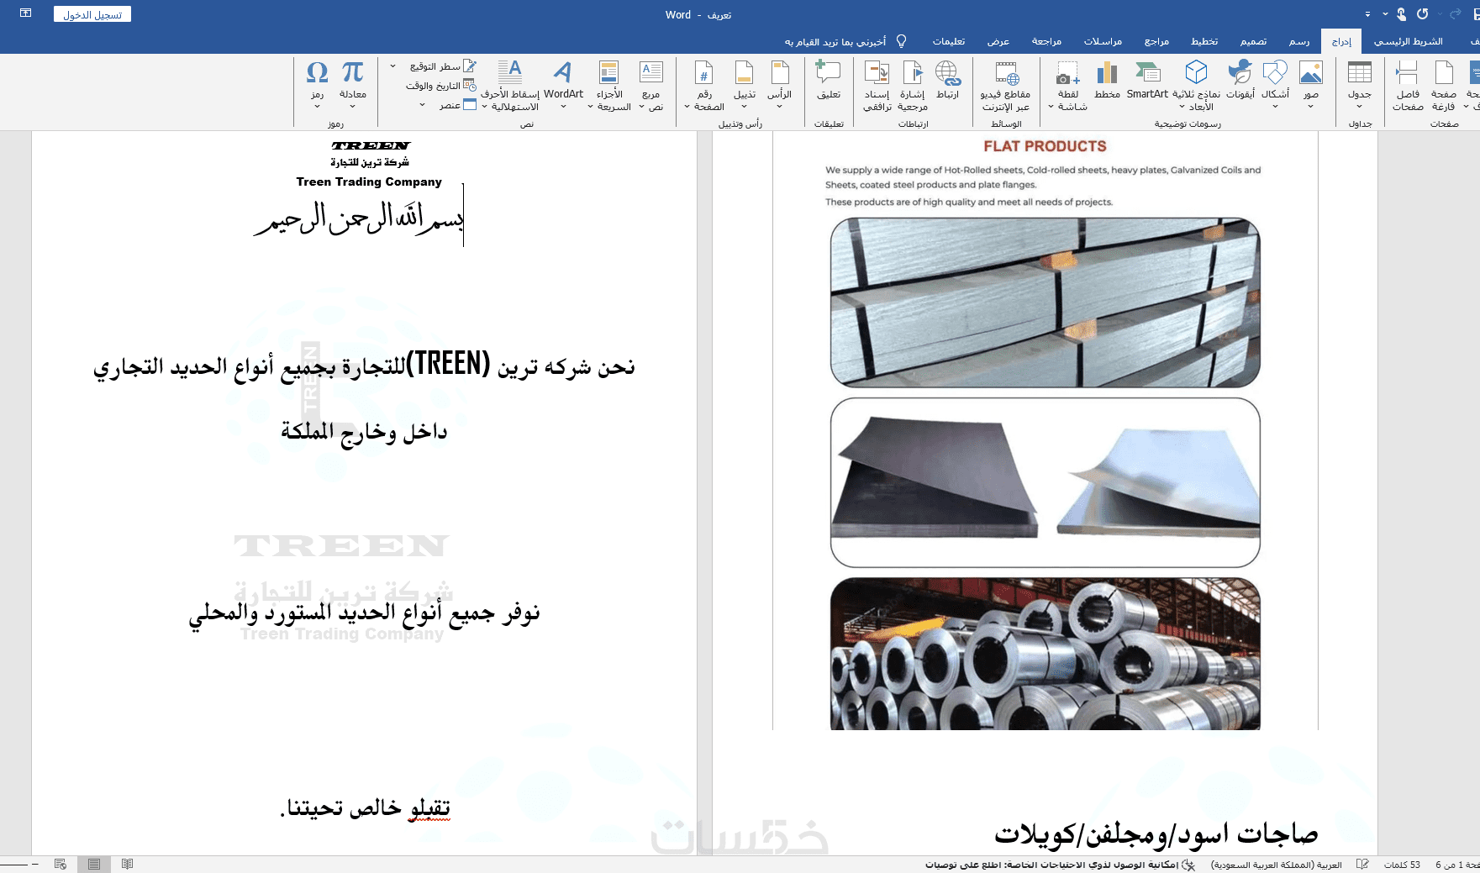Open the object (عنصر) dropdown arrow
The image size is (1480, 873).
422,105
